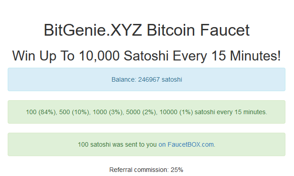Image resolution: width=294 pixels, height=176 pixels.
Task: Click the 5000 (2%) reward entry
Action: tap(141, 112)
